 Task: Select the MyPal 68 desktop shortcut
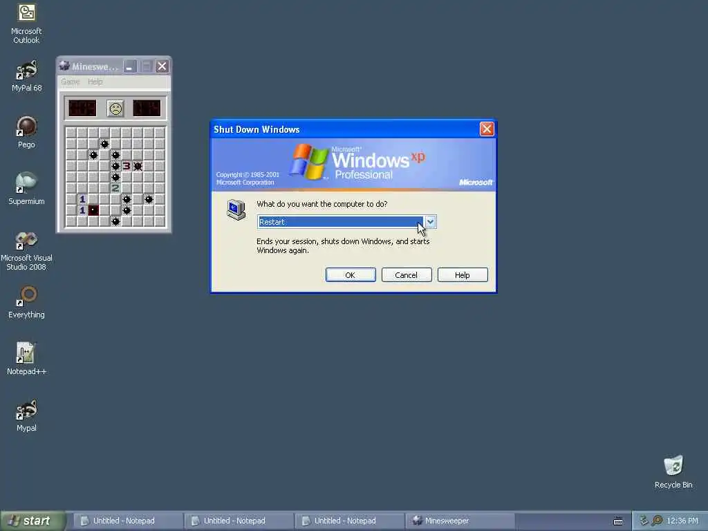(x=26, y=76)
